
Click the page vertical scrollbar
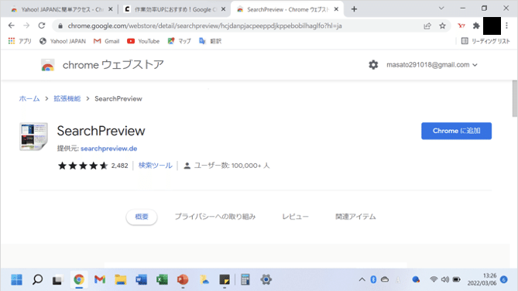(515, 98)
